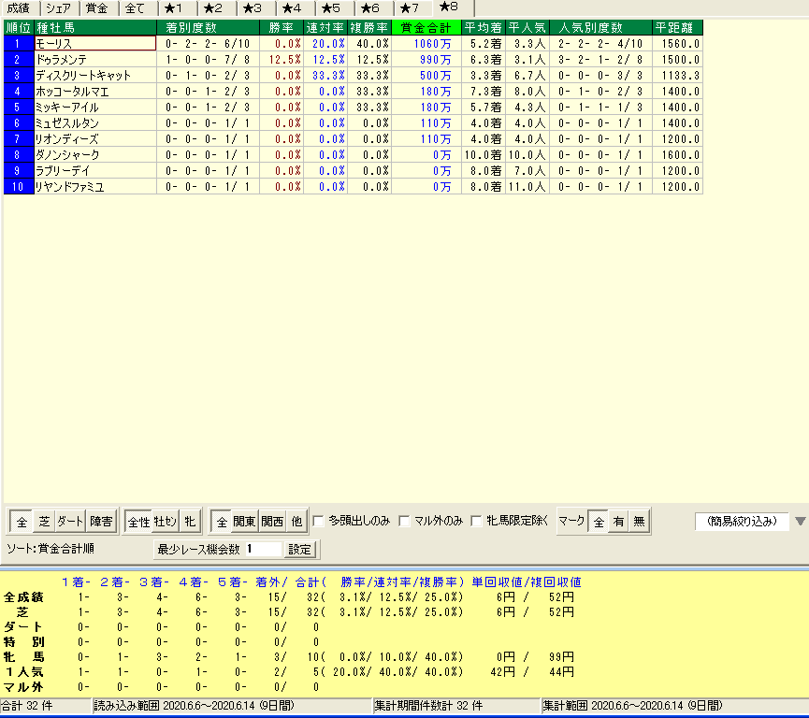Viewport: 809px width, 718px height.
Task: Toggle the マーク 有 button
Action: click(x=618, y=522)
